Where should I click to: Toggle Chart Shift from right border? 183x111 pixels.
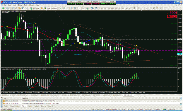(x=83, y=8)
